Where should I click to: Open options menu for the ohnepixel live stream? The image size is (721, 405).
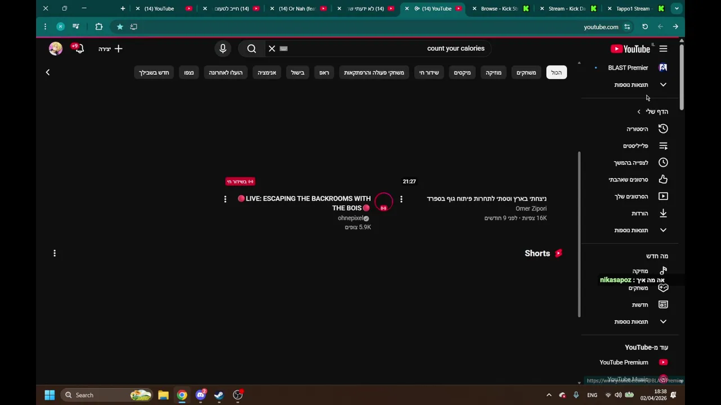click(x=225, y=199)
